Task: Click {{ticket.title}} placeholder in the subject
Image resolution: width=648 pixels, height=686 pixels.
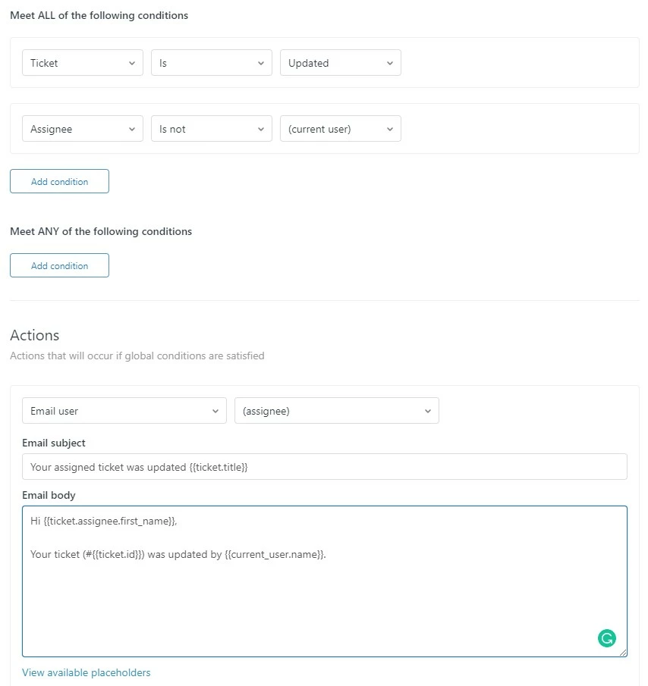Action: [x=219, y=467]
